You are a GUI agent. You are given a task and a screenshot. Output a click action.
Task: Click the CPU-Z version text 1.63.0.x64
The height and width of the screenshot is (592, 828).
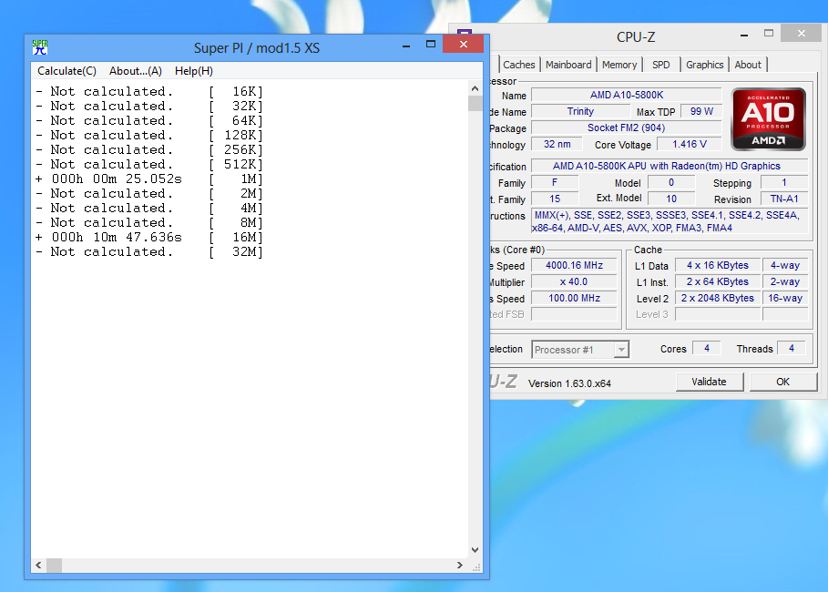point(569,383)
